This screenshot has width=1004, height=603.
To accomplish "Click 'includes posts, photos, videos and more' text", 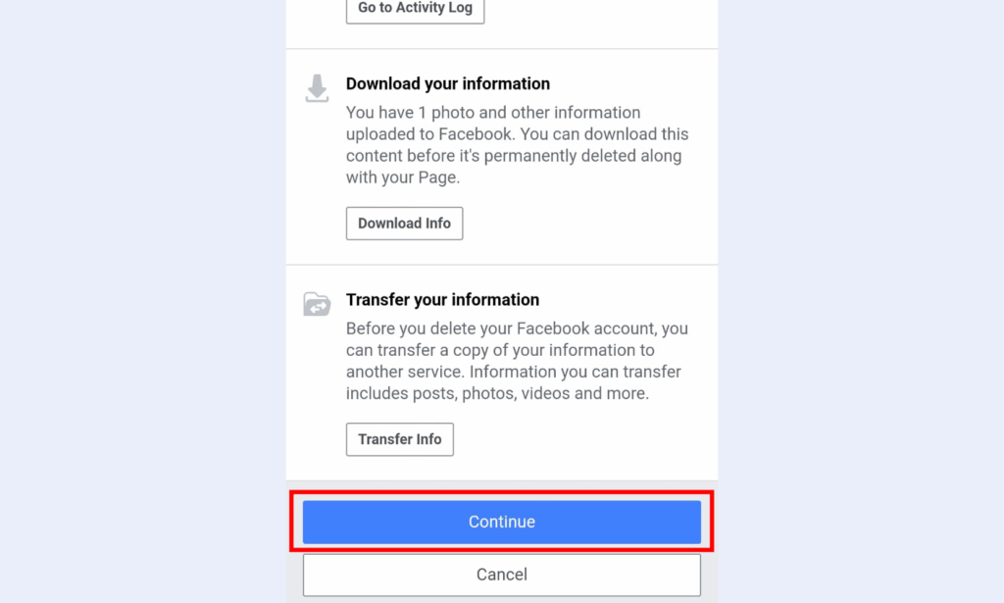I will (497, 393).
